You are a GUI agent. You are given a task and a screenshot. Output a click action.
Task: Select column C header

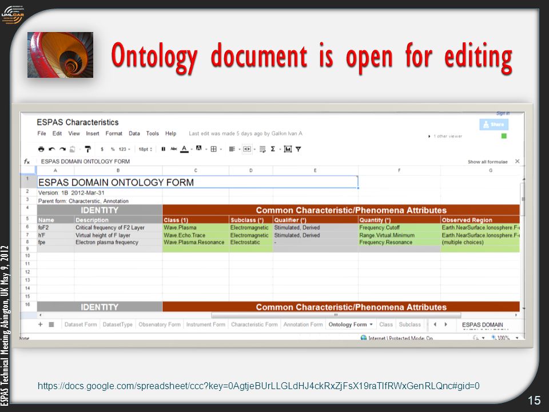coord(196,171)
